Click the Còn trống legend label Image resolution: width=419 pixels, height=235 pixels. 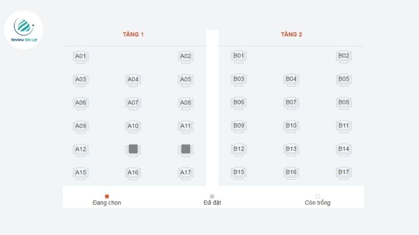point(317,203)
